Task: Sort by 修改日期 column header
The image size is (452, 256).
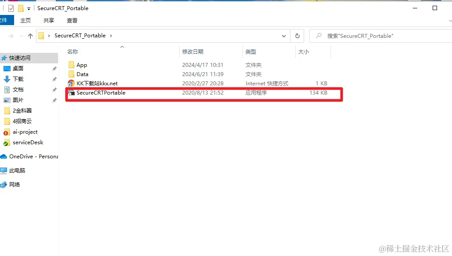Action: pyautogui.click(x=193, y=52)
